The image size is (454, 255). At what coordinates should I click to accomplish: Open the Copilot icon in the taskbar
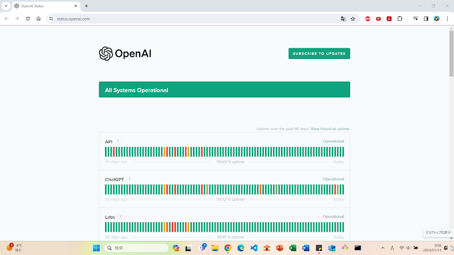click(176, 248)
